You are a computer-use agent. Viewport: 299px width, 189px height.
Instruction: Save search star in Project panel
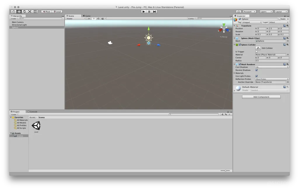click(230, 114)
